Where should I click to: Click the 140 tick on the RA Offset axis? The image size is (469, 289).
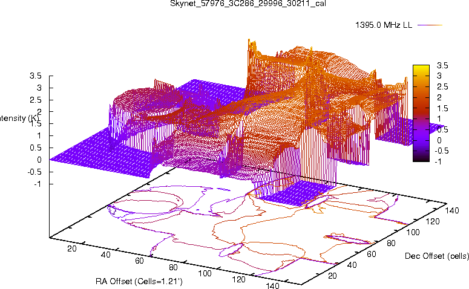click(x=272, y=285)
